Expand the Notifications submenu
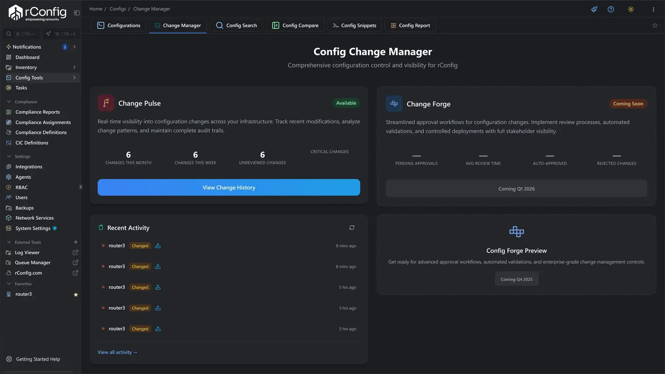The height and width of the screenshot is (374, 665). (x=74, y=47)
